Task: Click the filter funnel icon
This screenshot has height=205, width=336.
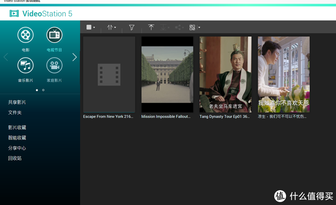Action: (x=131, y=28)
